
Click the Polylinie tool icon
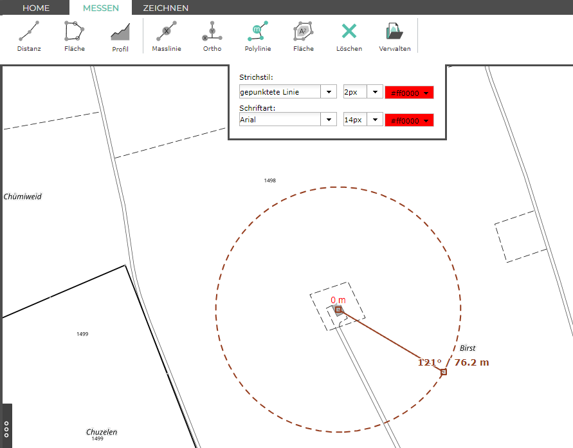257,36
